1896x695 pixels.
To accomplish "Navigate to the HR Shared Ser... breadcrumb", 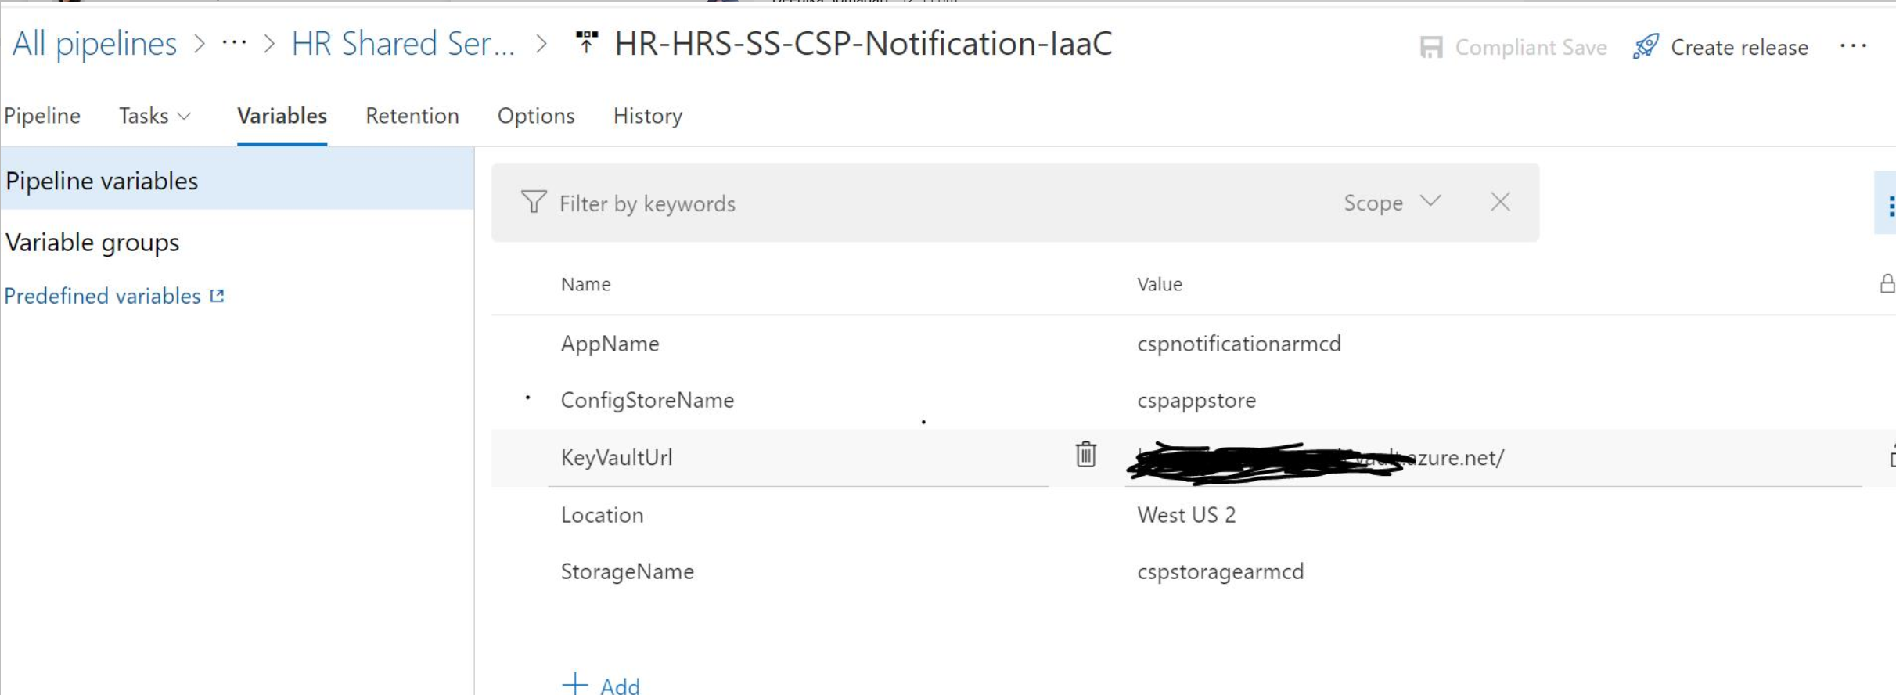I will point(403,44).
